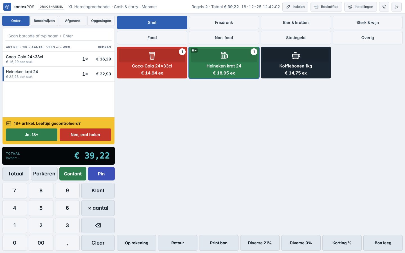Open the Opgeslagen tab
Screen dimensions: 405x253
[x=101, y=21]
